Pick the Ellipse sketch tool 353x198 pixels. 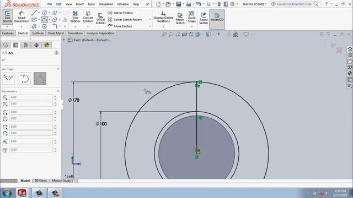click(x=55, y=20)
